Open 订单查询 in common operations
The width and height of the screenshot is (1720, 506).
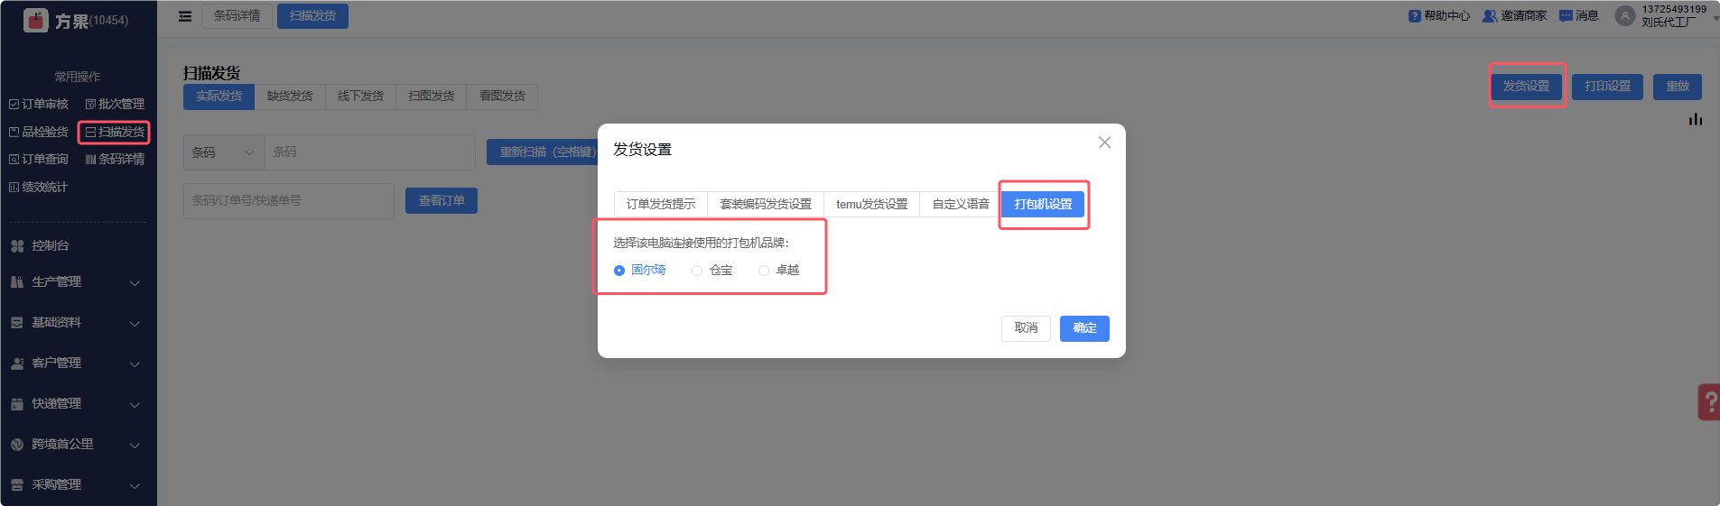coord(39,159)
